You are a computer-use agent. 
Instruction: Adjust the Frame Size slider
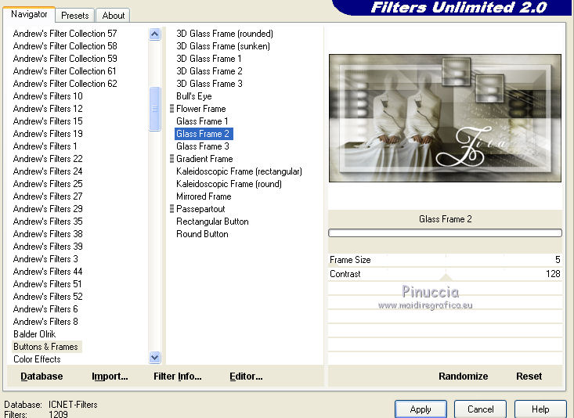pyautogui.click(x=445, y=260)
